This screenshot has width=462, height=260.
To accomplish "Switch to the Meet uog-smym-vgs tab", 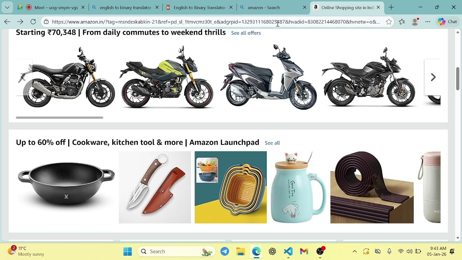I will (x=56, y=7).
